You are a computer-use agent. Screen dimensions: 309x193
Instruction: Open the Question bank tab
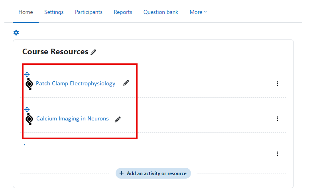(x=161, y=12)
